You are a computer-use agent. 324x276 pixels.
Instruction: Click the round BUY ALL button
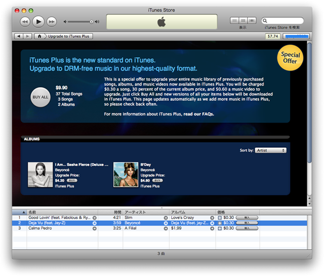pyautogui.click(x=40, y=97)
